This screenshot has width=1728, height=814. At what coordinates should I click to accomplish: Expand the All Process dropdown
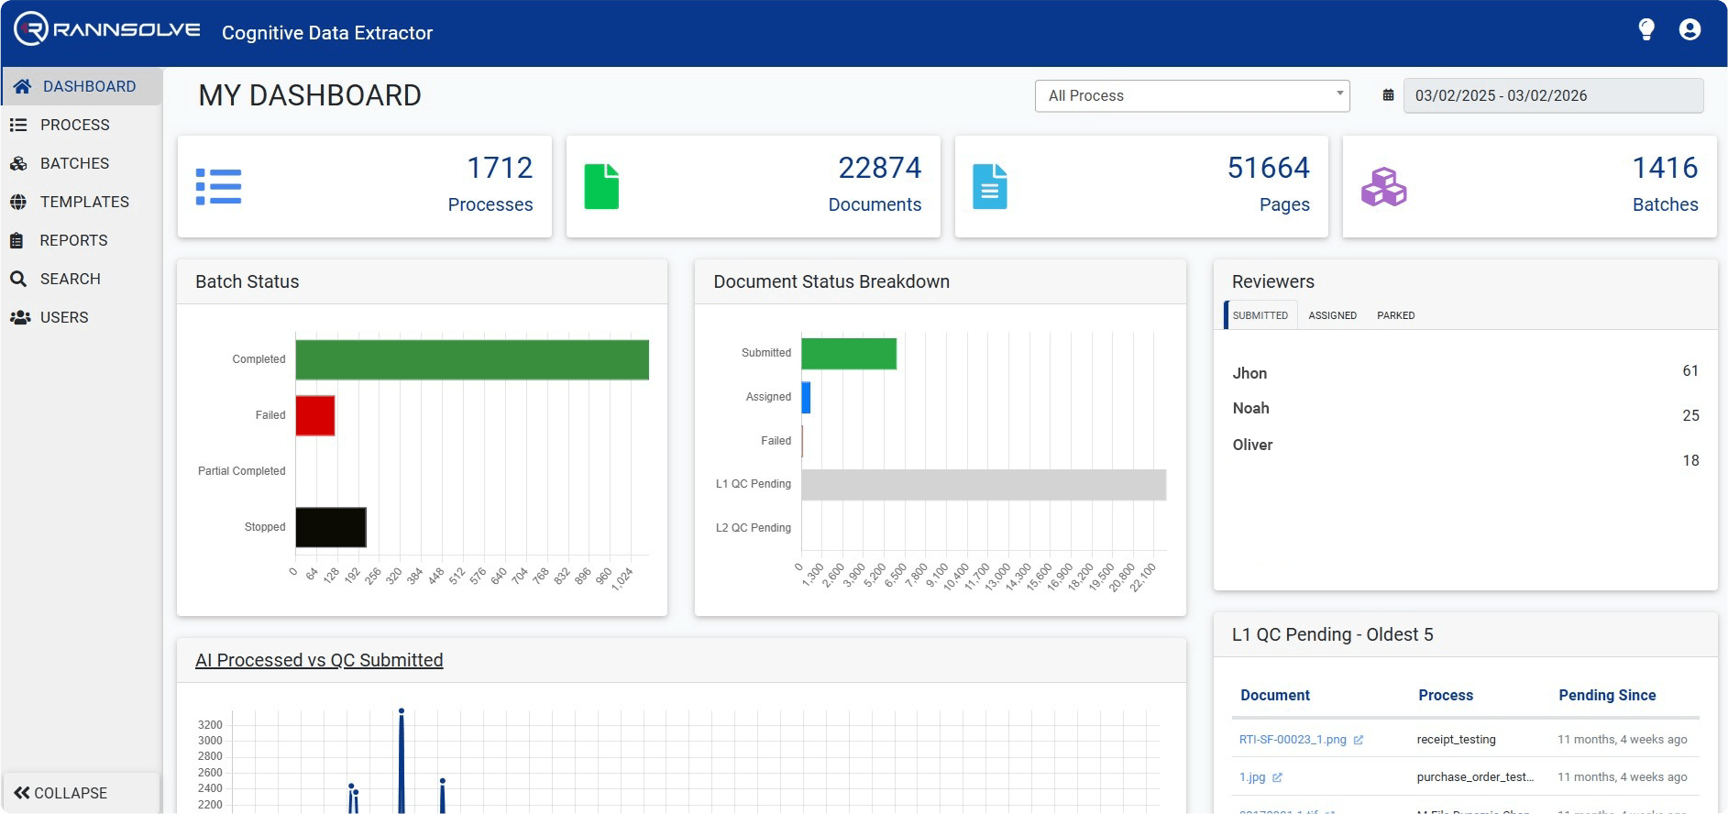pos(1192,95)
